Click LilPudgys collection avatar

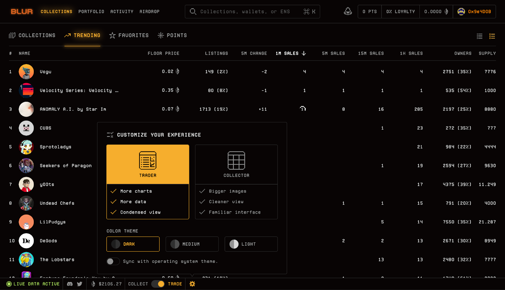pos(26,222)
